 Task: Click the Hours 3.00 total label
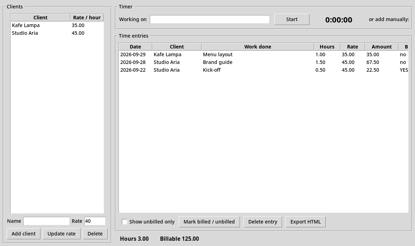coord(134,239)
